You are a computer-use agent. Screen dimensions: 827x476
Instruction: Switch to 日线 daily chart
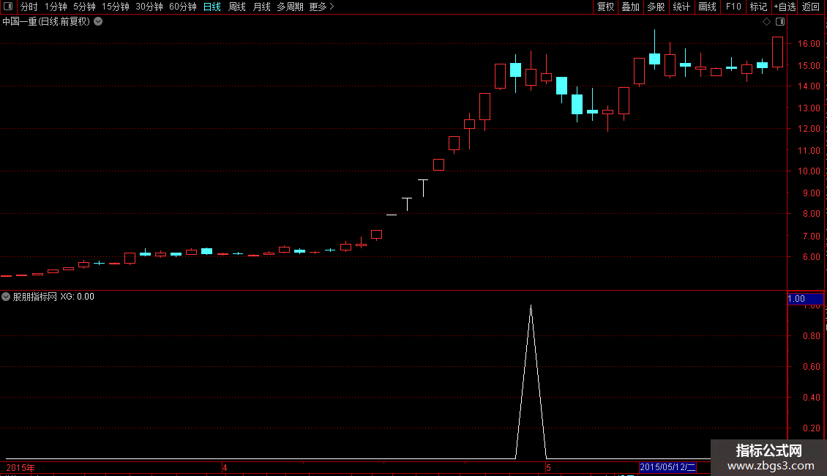tap(212, 7)
